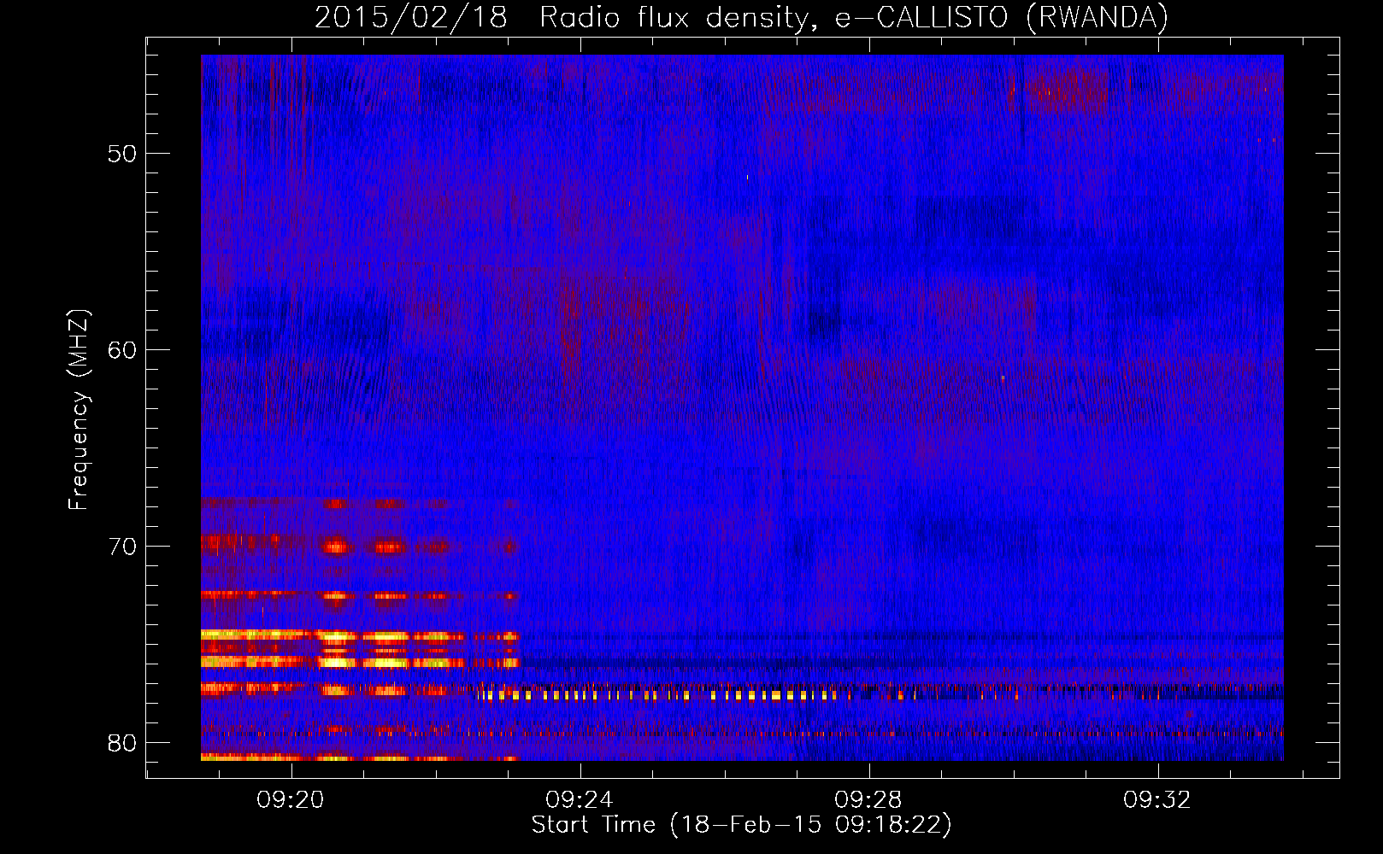Select the 50 frequency axis label

122,154
